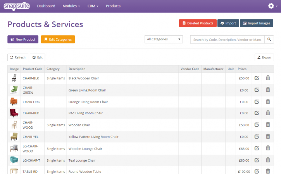Viewport: 281px width, 174px height.
Task: Select the Round Wooden Table description
Action: pos(85,172)
